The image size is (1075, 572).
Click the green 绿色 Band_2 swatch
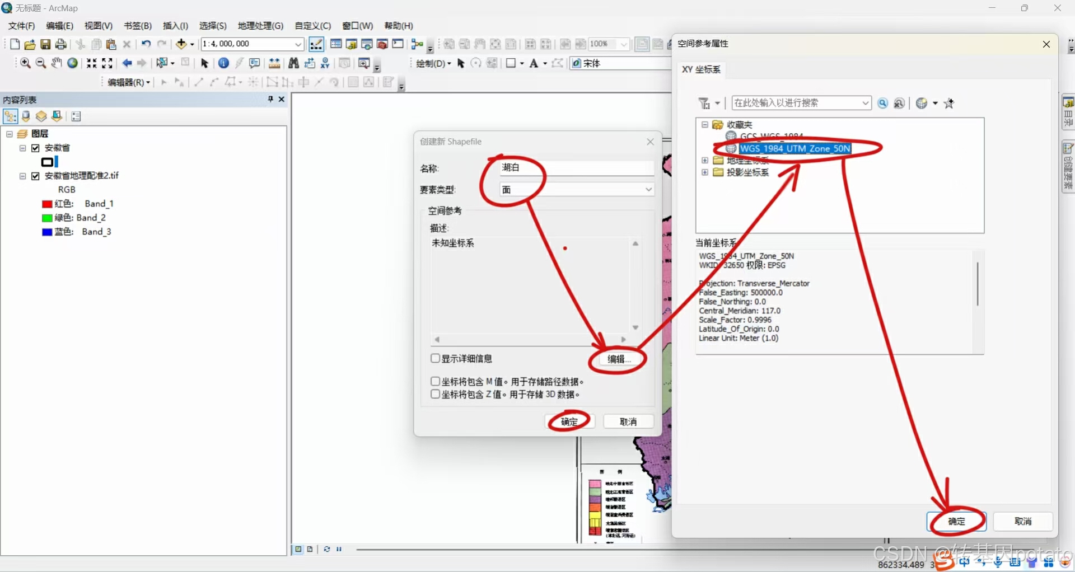coord(47,218)
